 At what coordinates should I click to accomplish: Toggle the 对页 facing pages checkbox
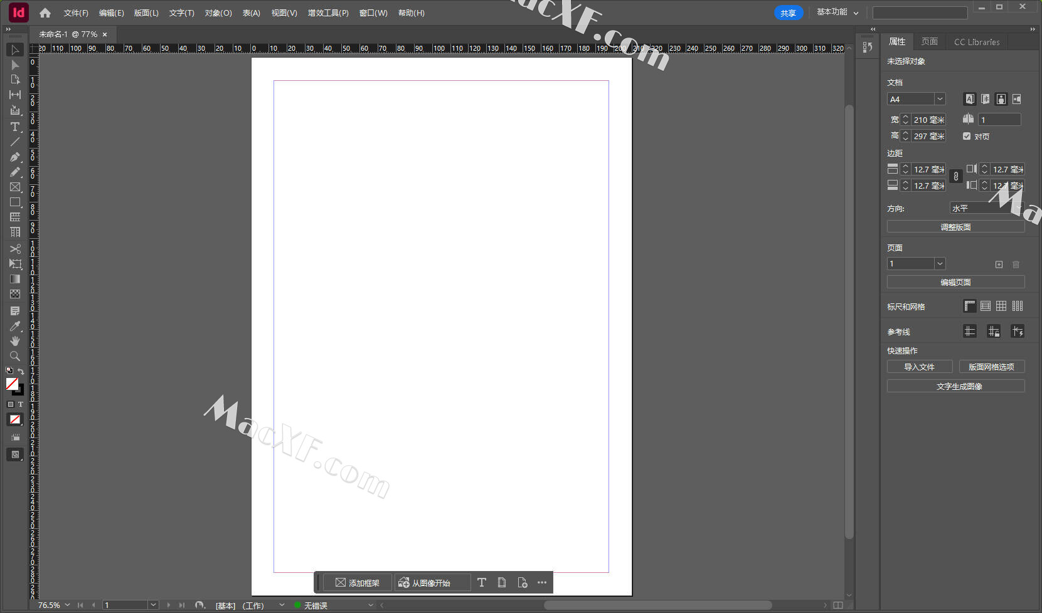(x=967, y=136)
